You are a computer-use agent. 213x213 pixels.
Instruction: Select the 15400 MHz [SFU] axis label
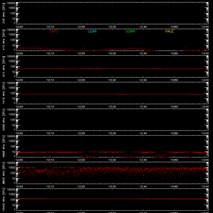point(3,199)
